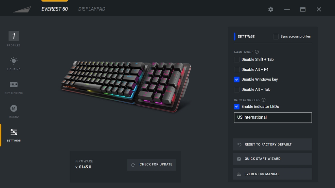Launch the Quick Start Wizard

(x=273, y=159)
